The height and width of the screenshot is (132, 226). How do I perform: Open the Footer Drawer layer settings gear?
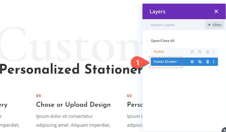tap(192, 62)
